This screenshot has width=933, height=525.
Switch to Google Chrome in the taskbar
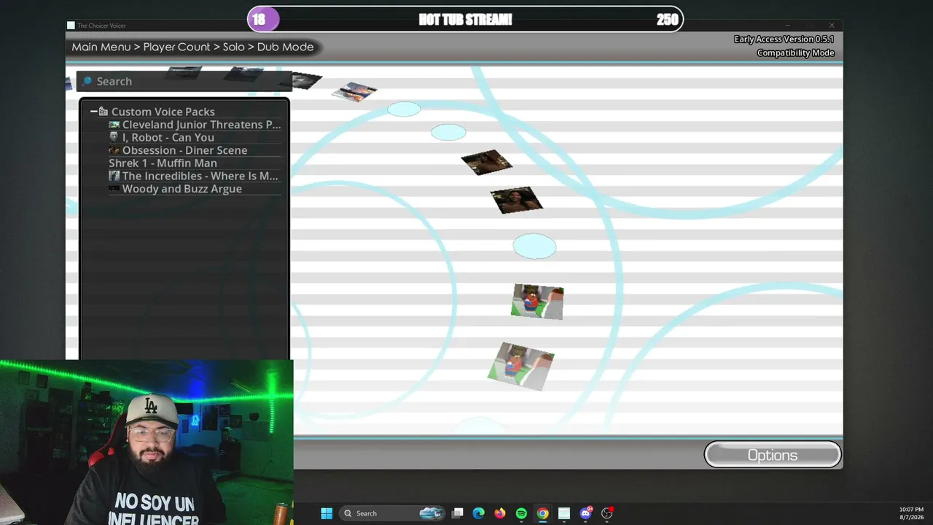click(542, 513)
